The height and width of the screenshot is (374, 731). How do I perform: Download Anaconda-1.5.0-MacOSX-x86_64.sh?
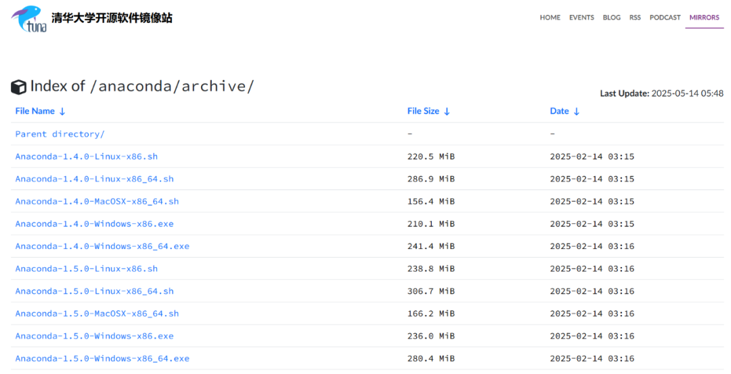click(97, 313)
